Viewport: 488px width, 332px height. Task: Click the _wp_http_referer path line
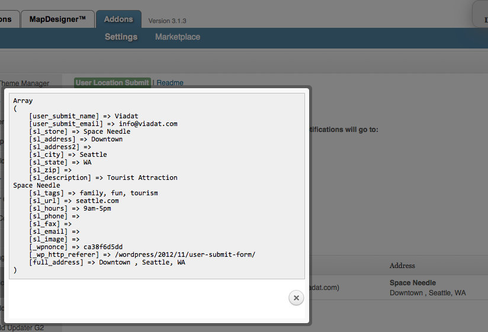point(142,254)
